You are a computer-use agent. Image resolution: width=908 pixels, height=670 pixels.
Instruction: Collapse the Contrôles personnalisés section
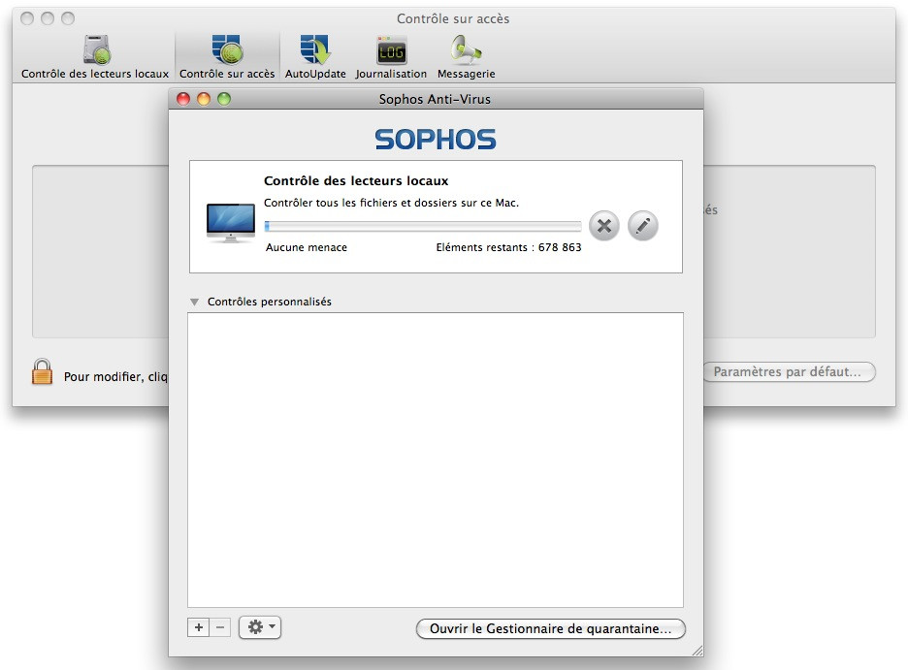(x=195, y=302)
